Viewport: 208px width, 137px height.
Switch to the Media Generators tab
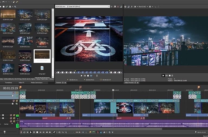pyautogui.click(x=37, y=83)
